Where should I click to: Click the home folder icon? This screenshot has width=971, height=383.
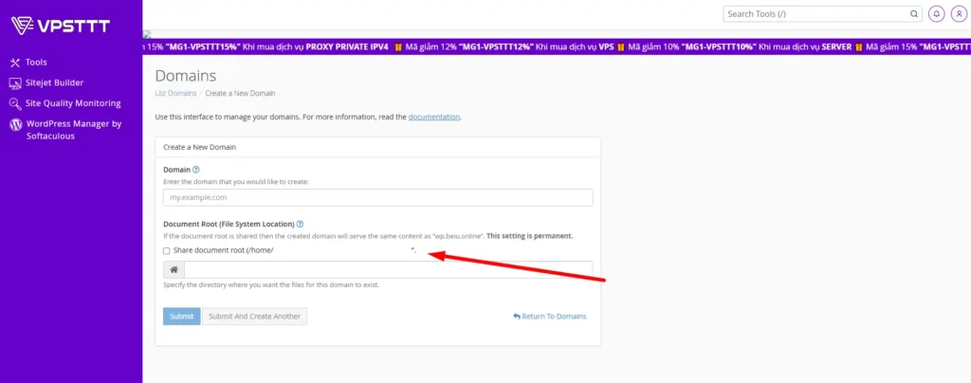pos(174,270)
